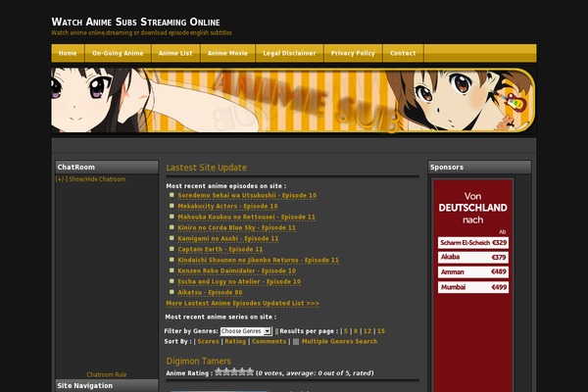The image size is (588, 392).
Task: View the Privacy Policy page
Action: point(353,53)
